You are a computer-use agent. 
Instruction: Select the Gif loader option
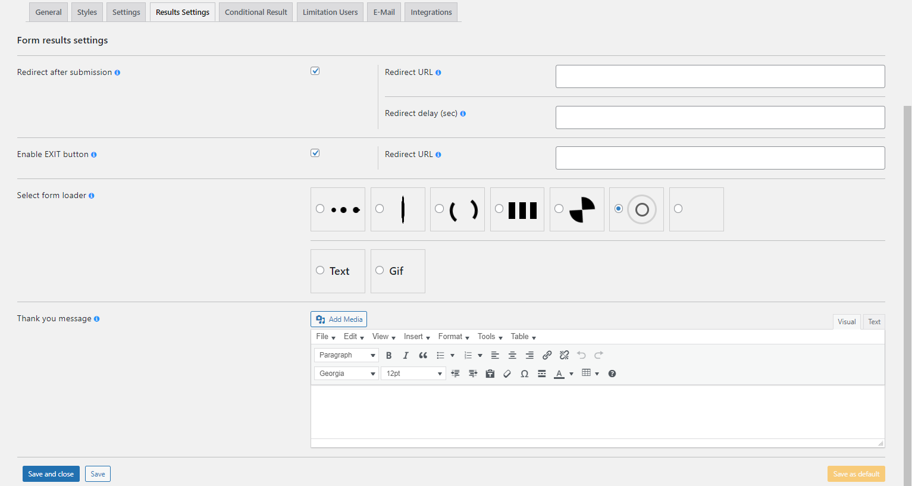click(380, 270)
